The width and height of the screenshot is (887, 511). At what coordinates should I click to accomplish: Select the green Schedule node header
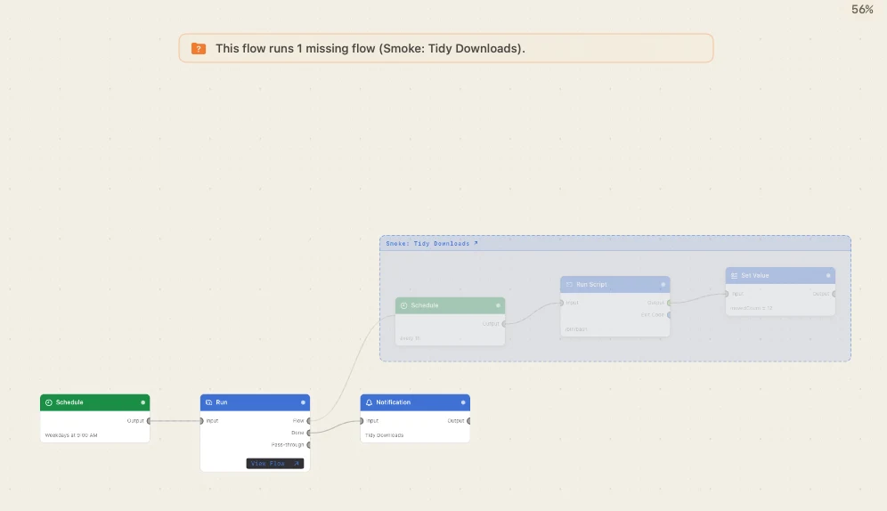(x=95, y=402)
